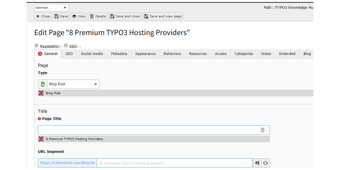Click the Save button

(61, 16)
